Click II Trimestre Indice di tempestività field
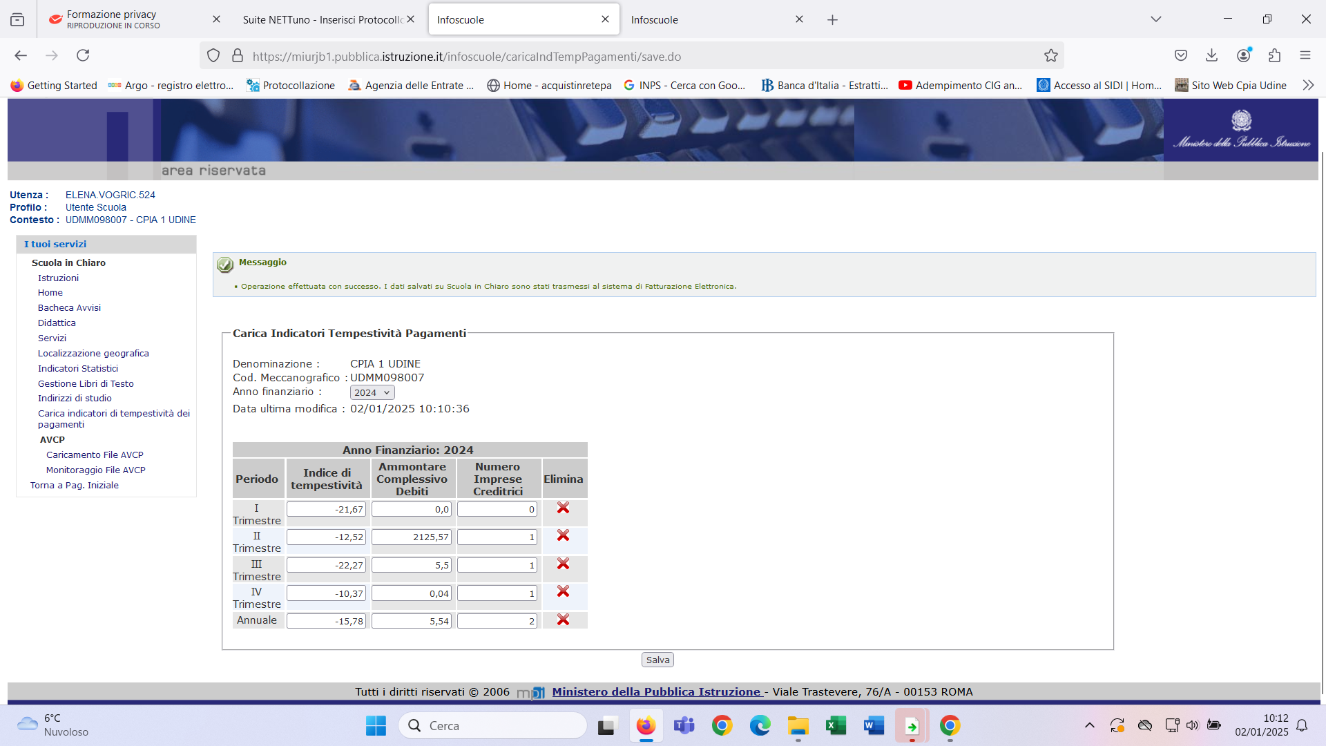 326,537
